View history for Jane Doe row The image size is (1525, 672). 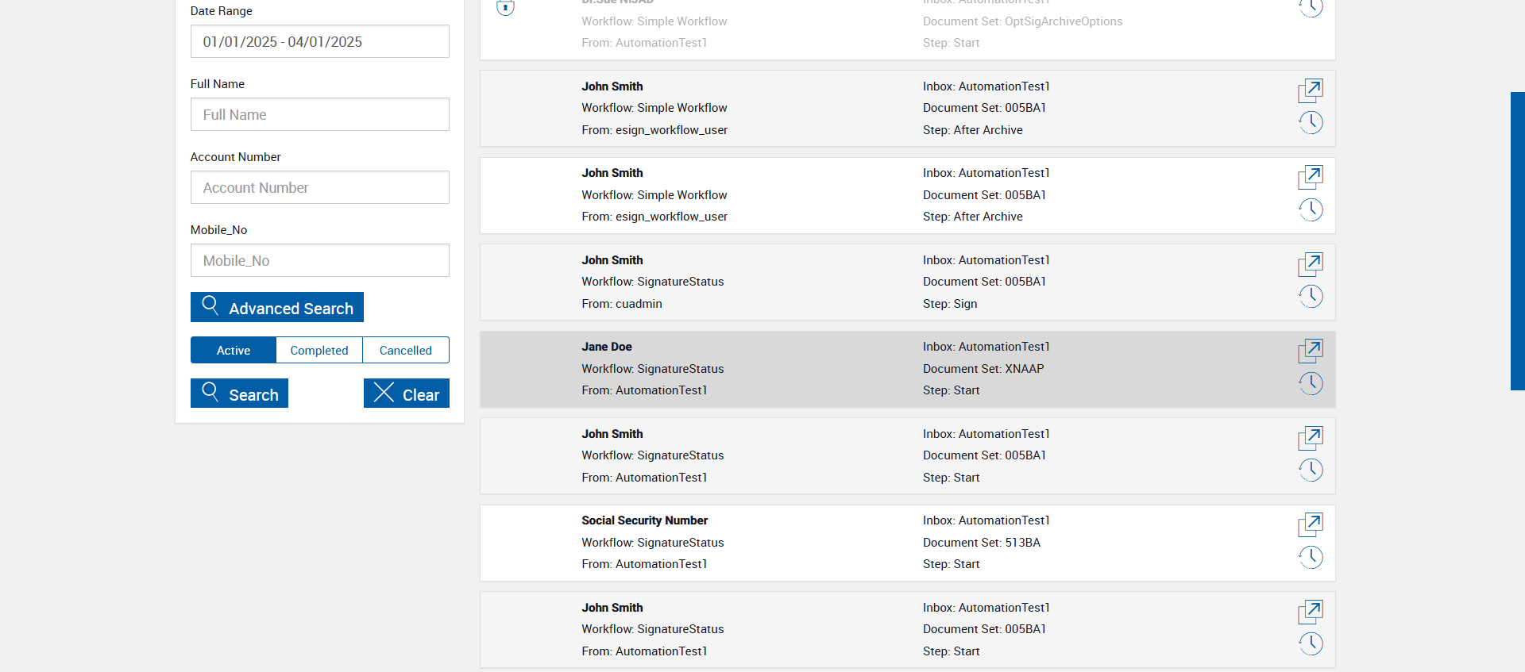[1311, 384]
